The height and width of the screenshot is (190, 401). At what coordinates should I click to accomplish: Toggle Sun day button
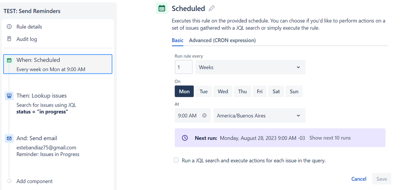(x=294, y=92)
